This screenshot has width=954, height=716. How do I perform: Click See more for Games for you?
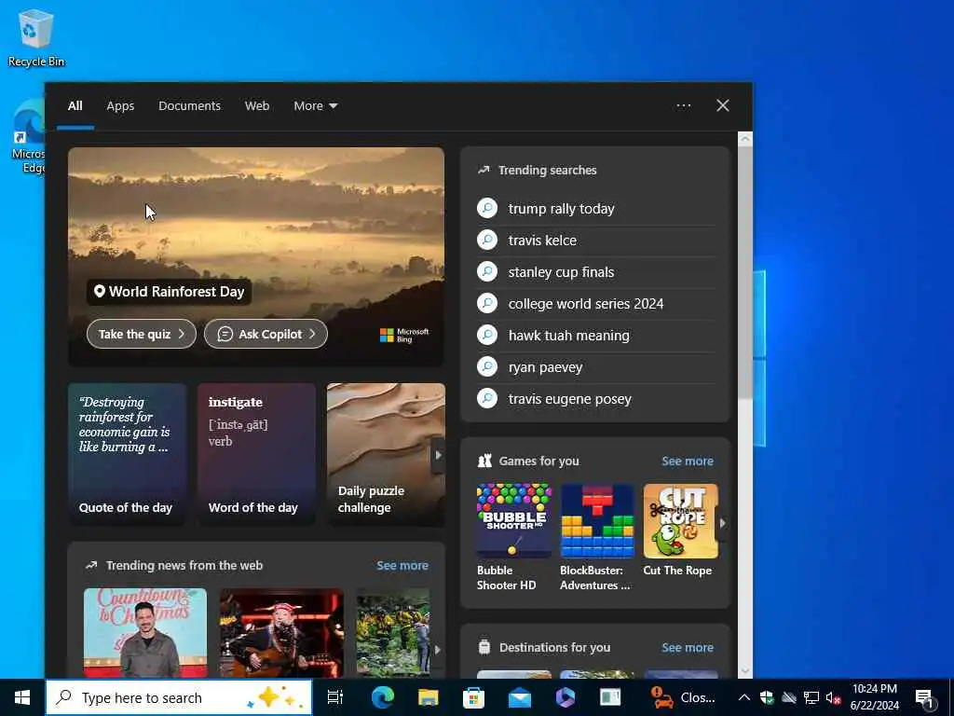[x=688, y=461]
